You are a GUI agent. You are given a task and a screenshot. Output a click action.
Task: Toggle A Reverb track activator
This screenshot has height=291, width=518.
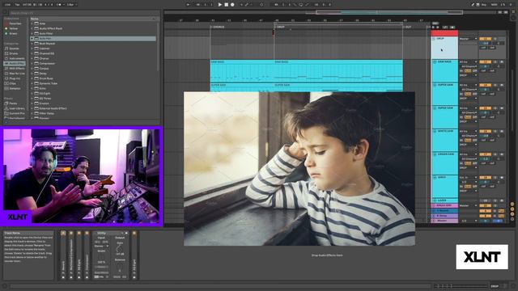486,210
